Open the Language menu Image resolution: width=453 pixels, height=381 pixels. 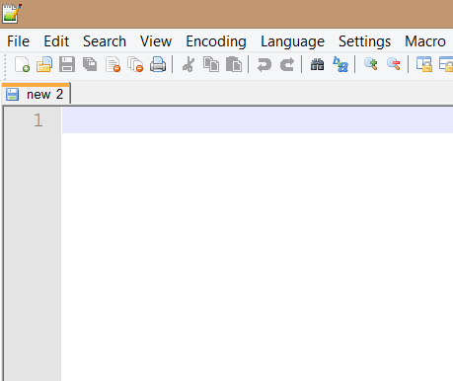292,41
